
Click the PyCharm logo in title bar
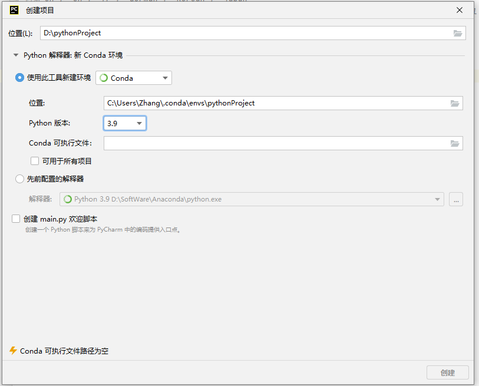[x=14, y=10]
